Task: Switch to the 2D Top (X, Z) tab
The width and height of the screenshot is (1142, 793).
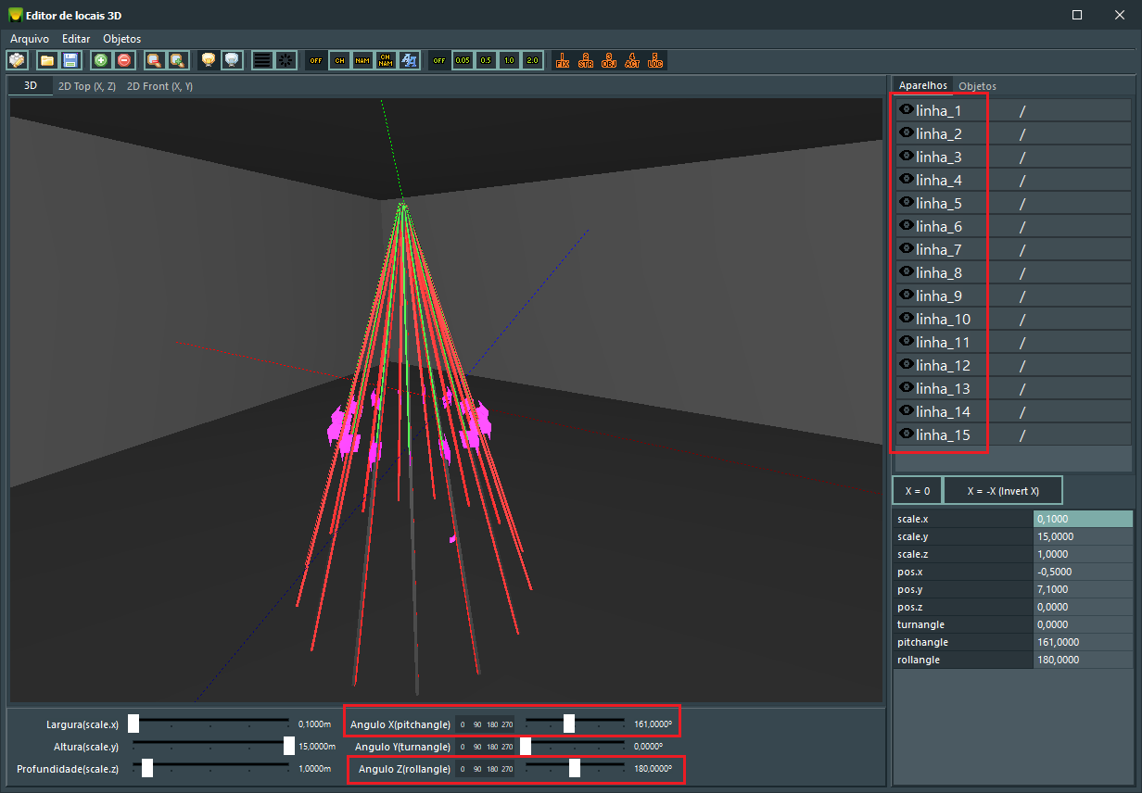Action: click(87, 86)
